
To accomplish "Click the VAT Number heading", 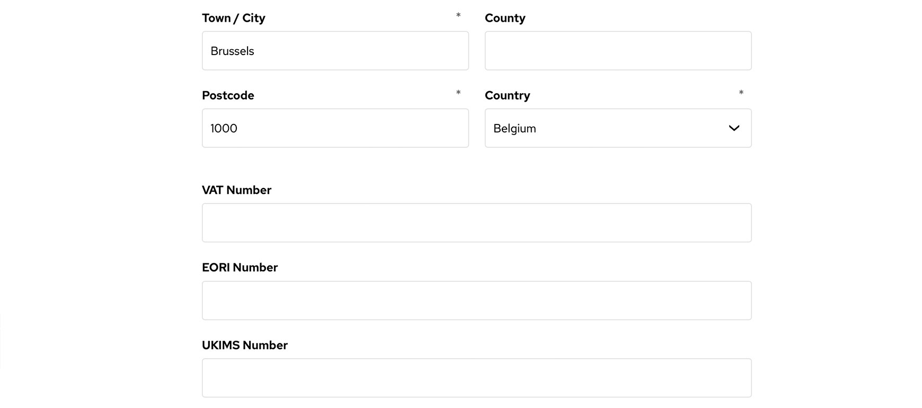I will pyautogui.click(x=236, y=190).
